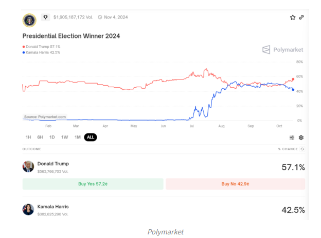Image resolution: width=321 pixels, height=238 pixels.
Task: Bookmark this market with the star icon
Action: pos(293,17)
